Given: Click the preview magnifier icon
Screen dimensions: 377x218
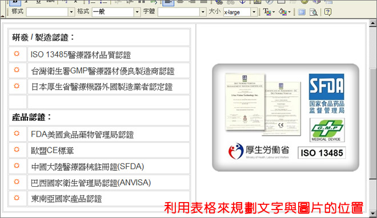Looking at the screenshot, I should [313, 12].
